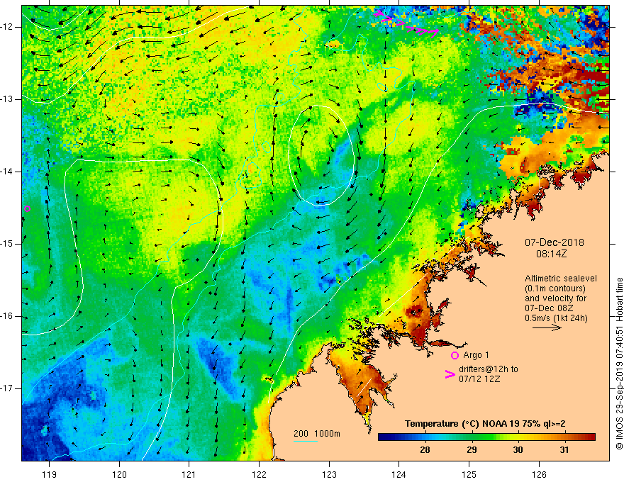Click the Argo 1 legend circle marker

455,356
